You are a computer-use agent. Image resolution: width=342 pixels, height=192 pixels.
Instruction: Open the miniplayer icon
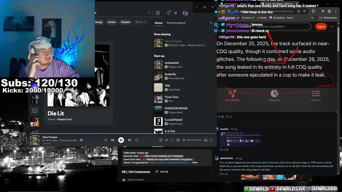(205, 140)
